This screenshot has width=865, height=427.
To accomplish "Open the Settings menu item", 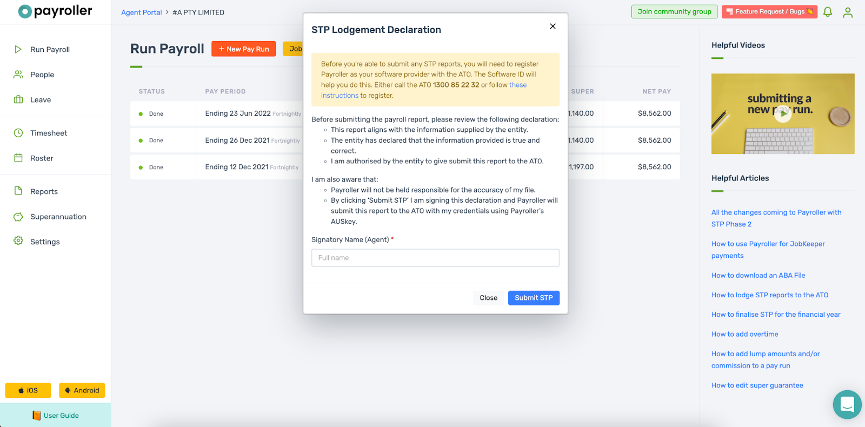I will 45,242.
